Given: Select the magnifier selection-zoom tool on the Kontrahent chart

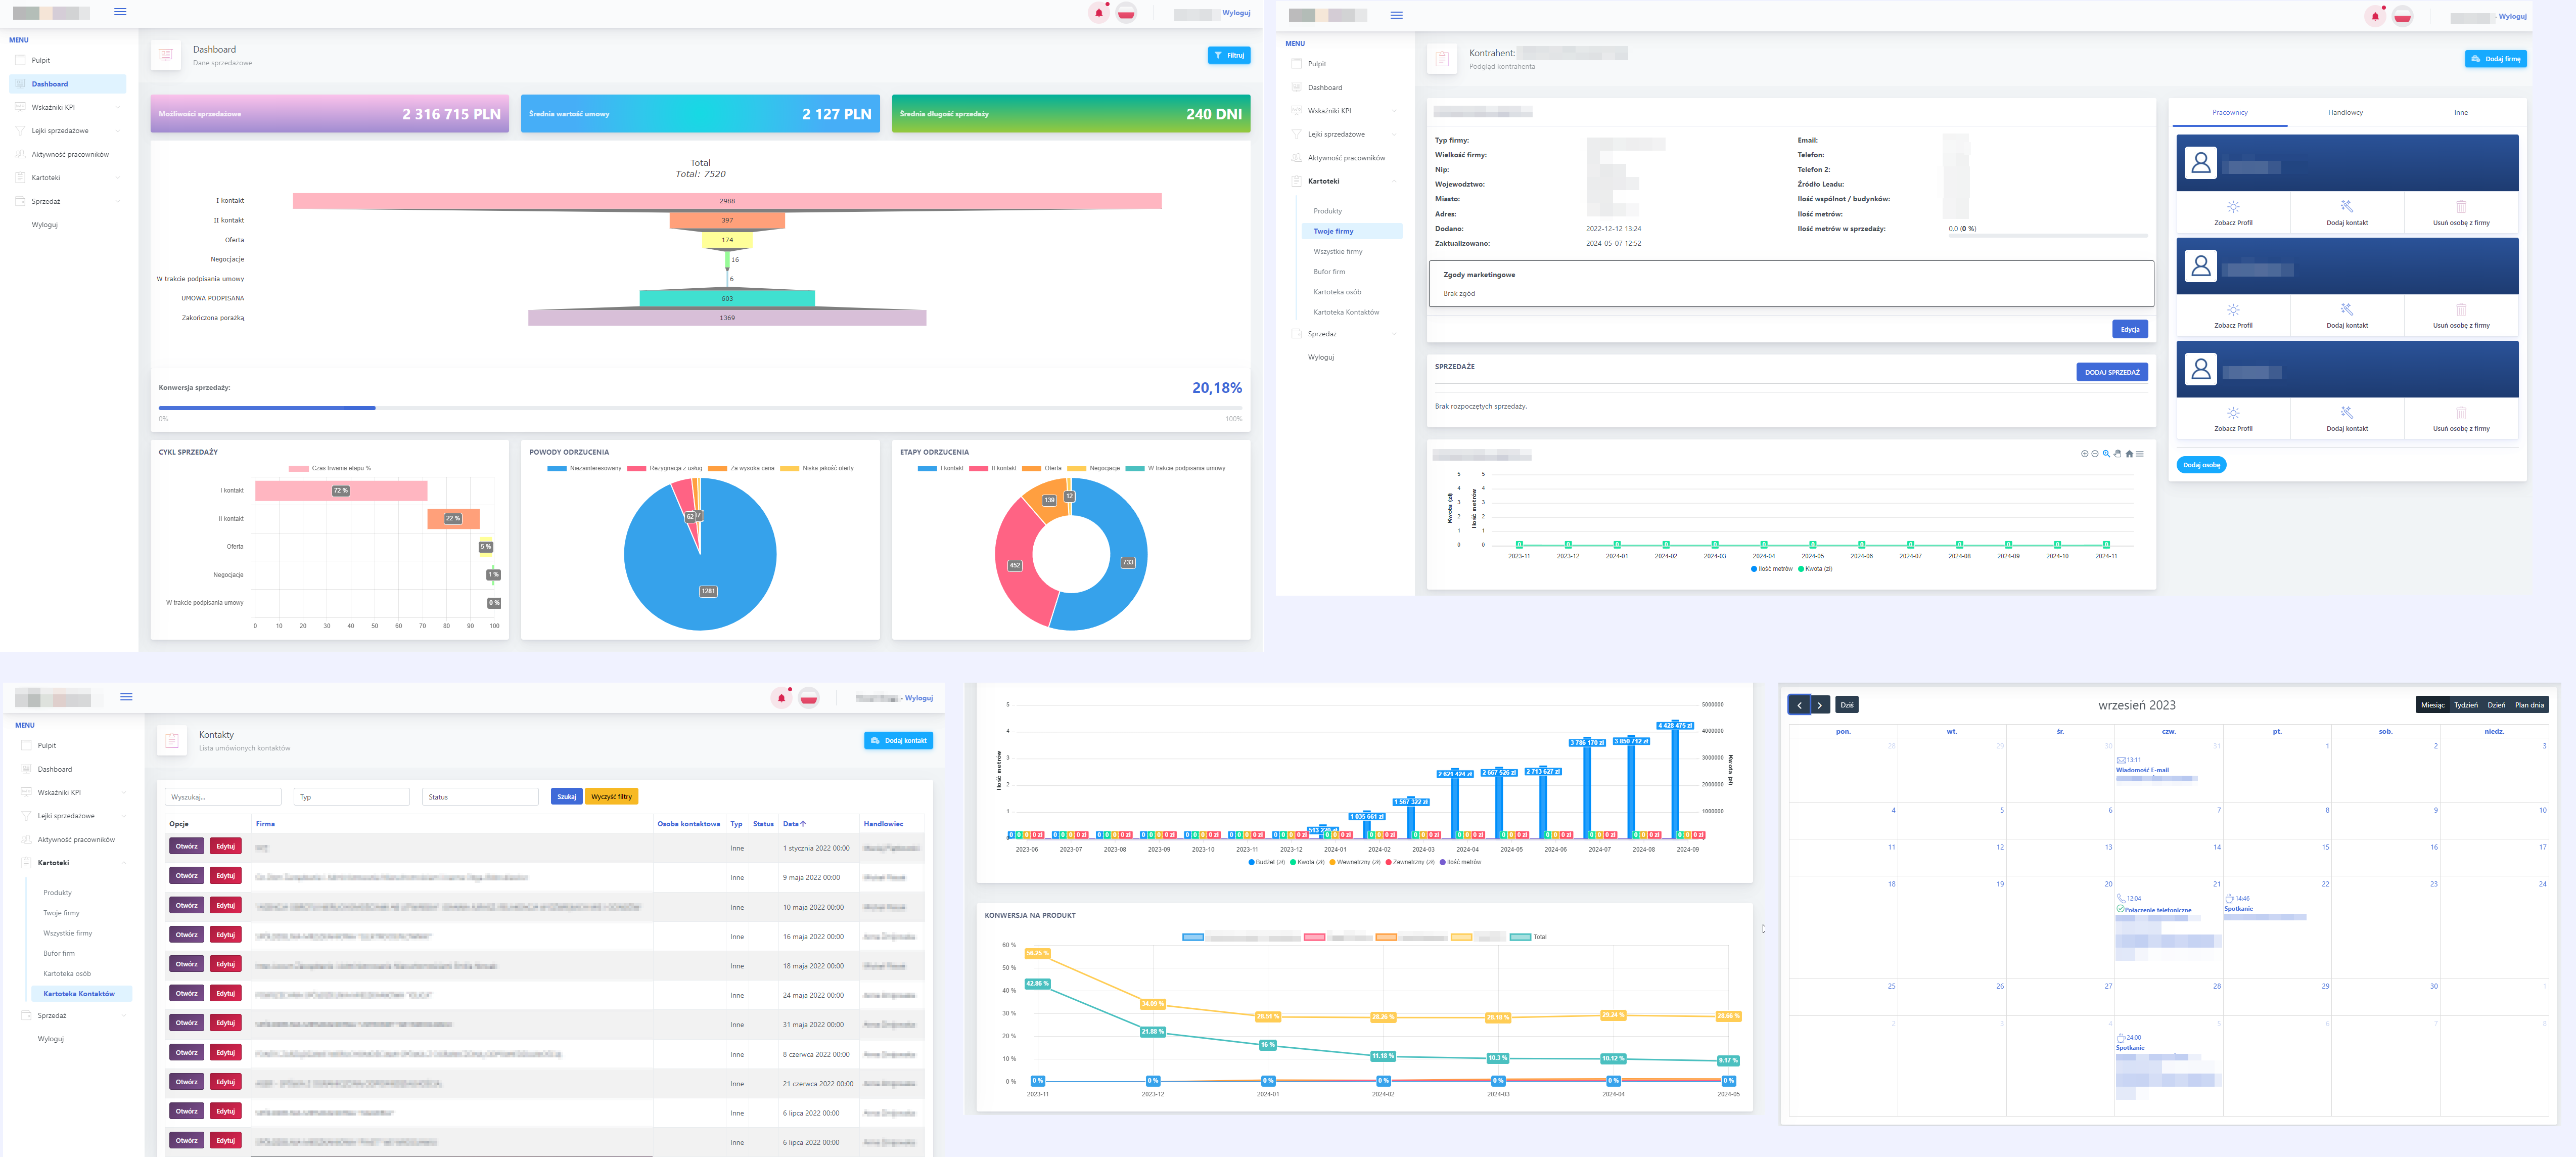Looking at the screenshot, I should pyautogui.click(x=2106, y=454).
